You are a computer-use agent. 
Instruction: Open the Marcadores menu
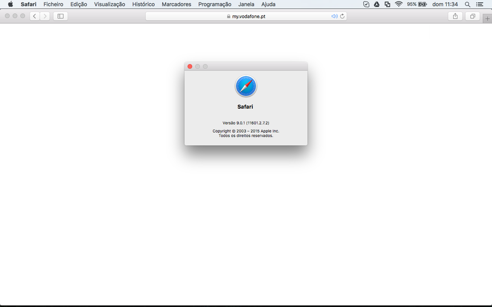pyautogui.click(x=176, y=4)
